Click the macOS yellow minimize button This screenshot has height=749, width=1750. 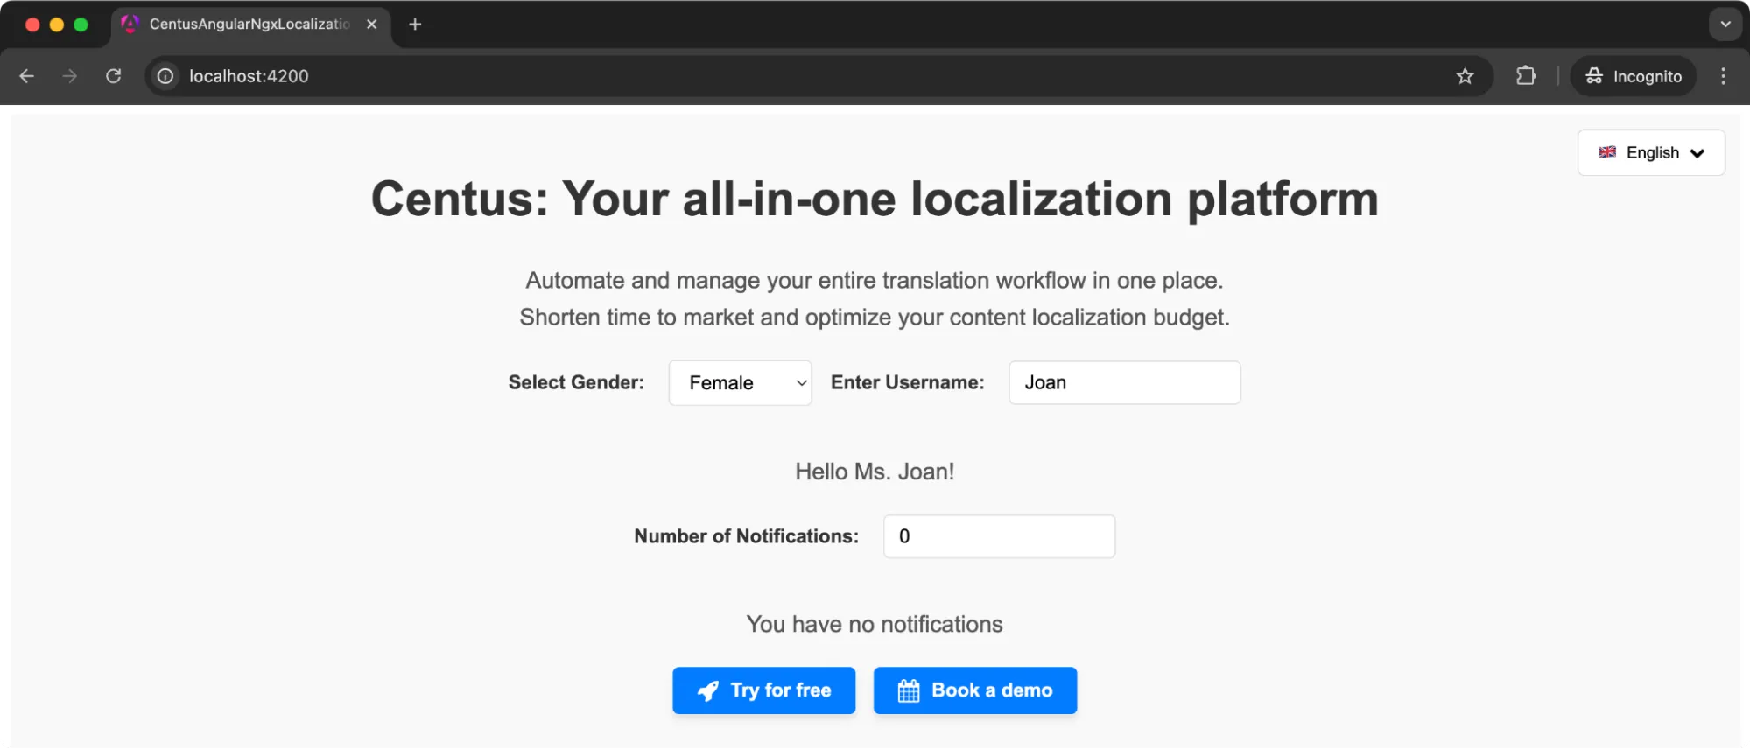click(57, 24)
